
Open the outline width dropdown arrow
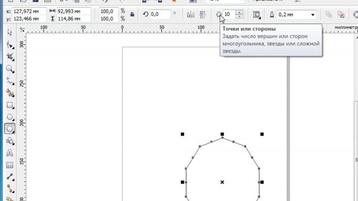pos(313,15)
